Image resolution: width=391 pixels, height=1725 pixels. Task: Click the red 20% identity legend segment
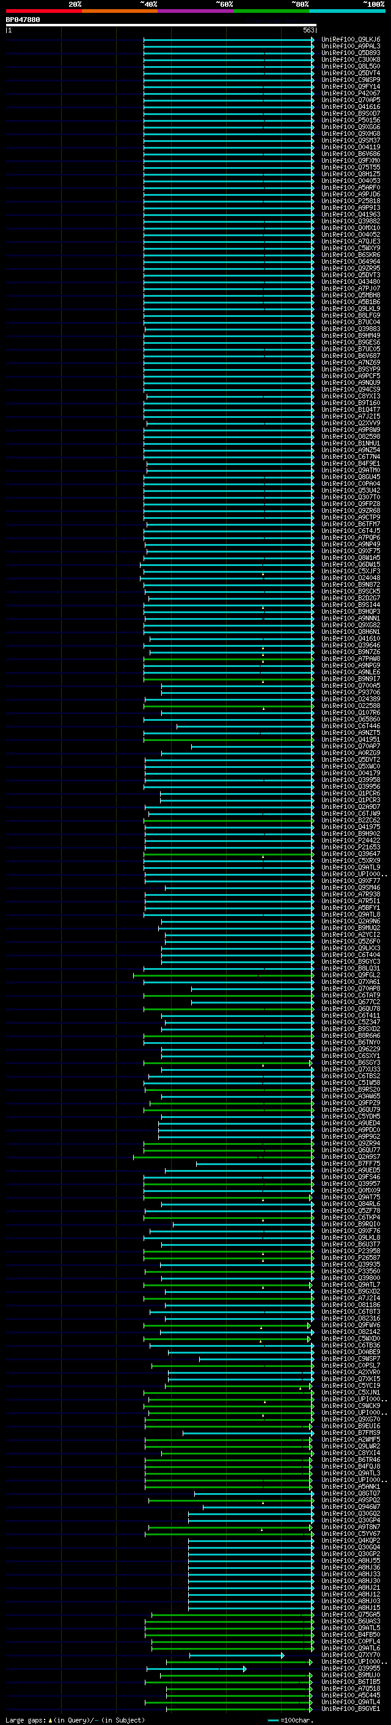[43, 11]
